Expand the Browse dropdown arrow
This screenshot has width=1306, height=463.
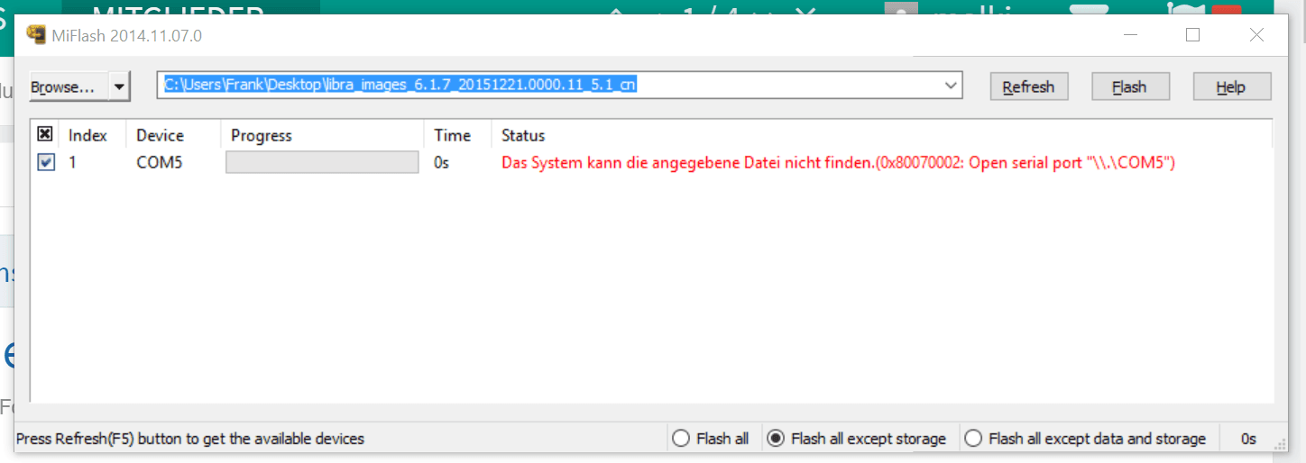pos(119,86)
